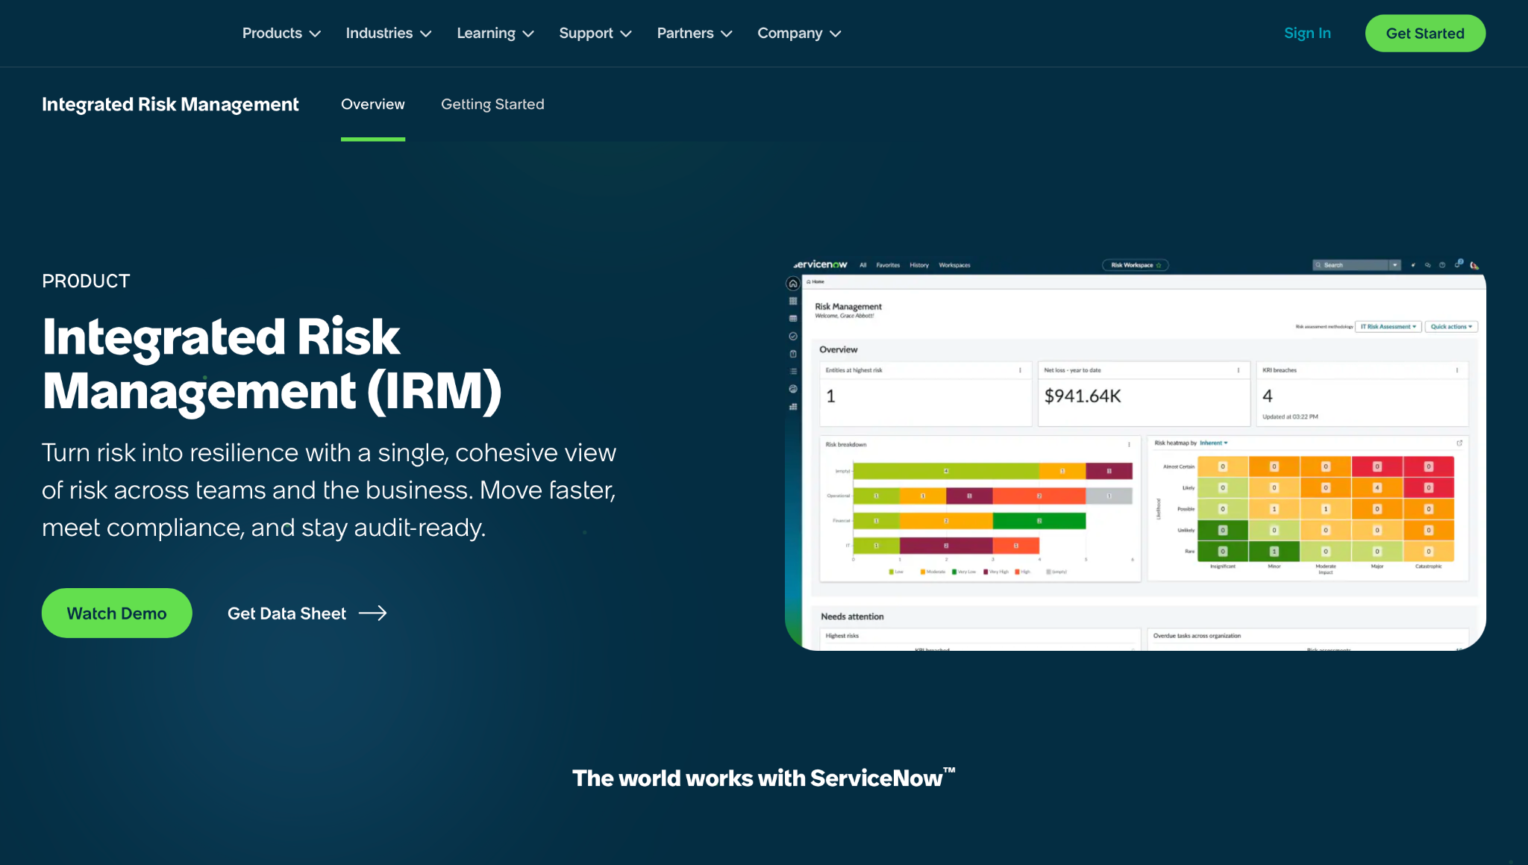Screen dimensions: 1528x865
Task: Click the dark green Rare Insignificant heatmap cell
Action: pos(1223,552)
